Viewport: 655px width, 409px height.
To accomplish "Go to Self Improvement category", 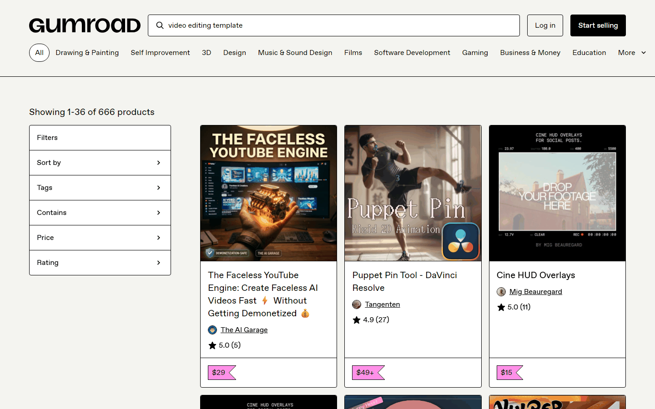I will click(x=161, y=53).
